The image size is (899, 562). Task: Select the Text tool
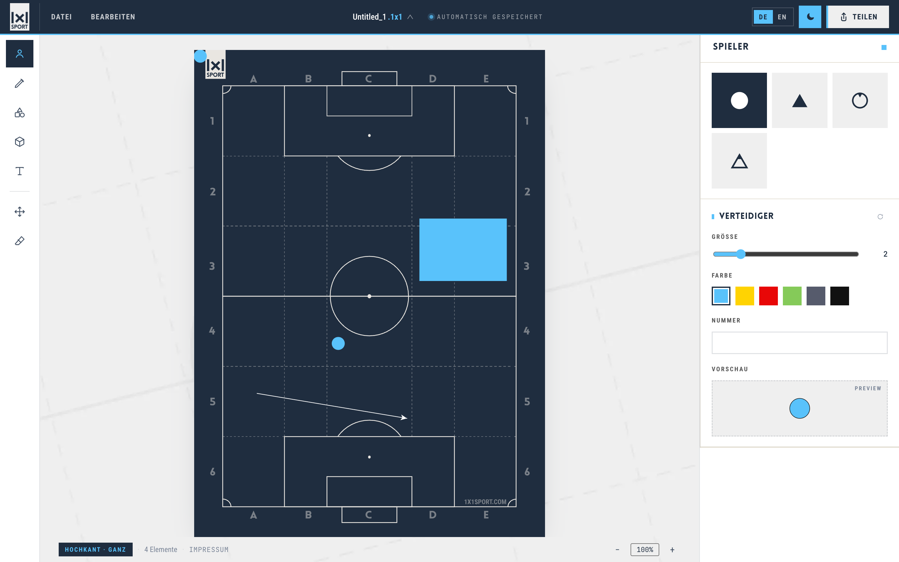click(x=20, y=171)
